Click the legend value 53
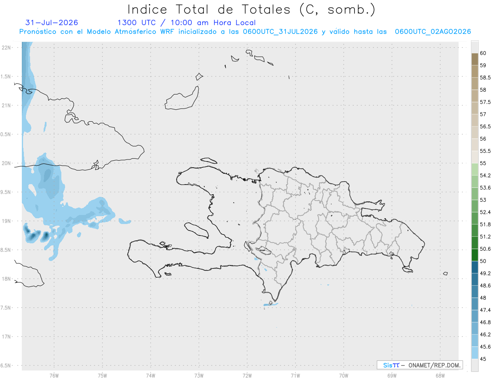 tap(483, 200)
